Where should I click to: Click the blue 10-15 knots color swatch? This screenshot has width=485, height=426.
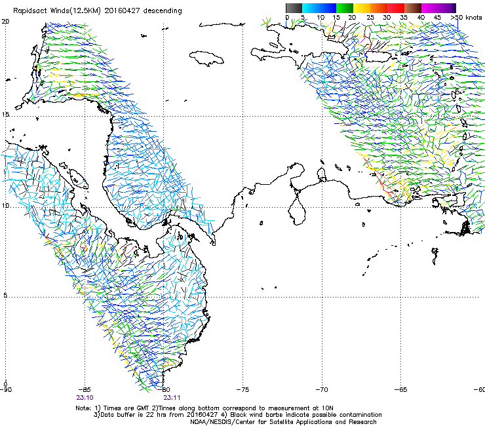[x=328, y=8]
